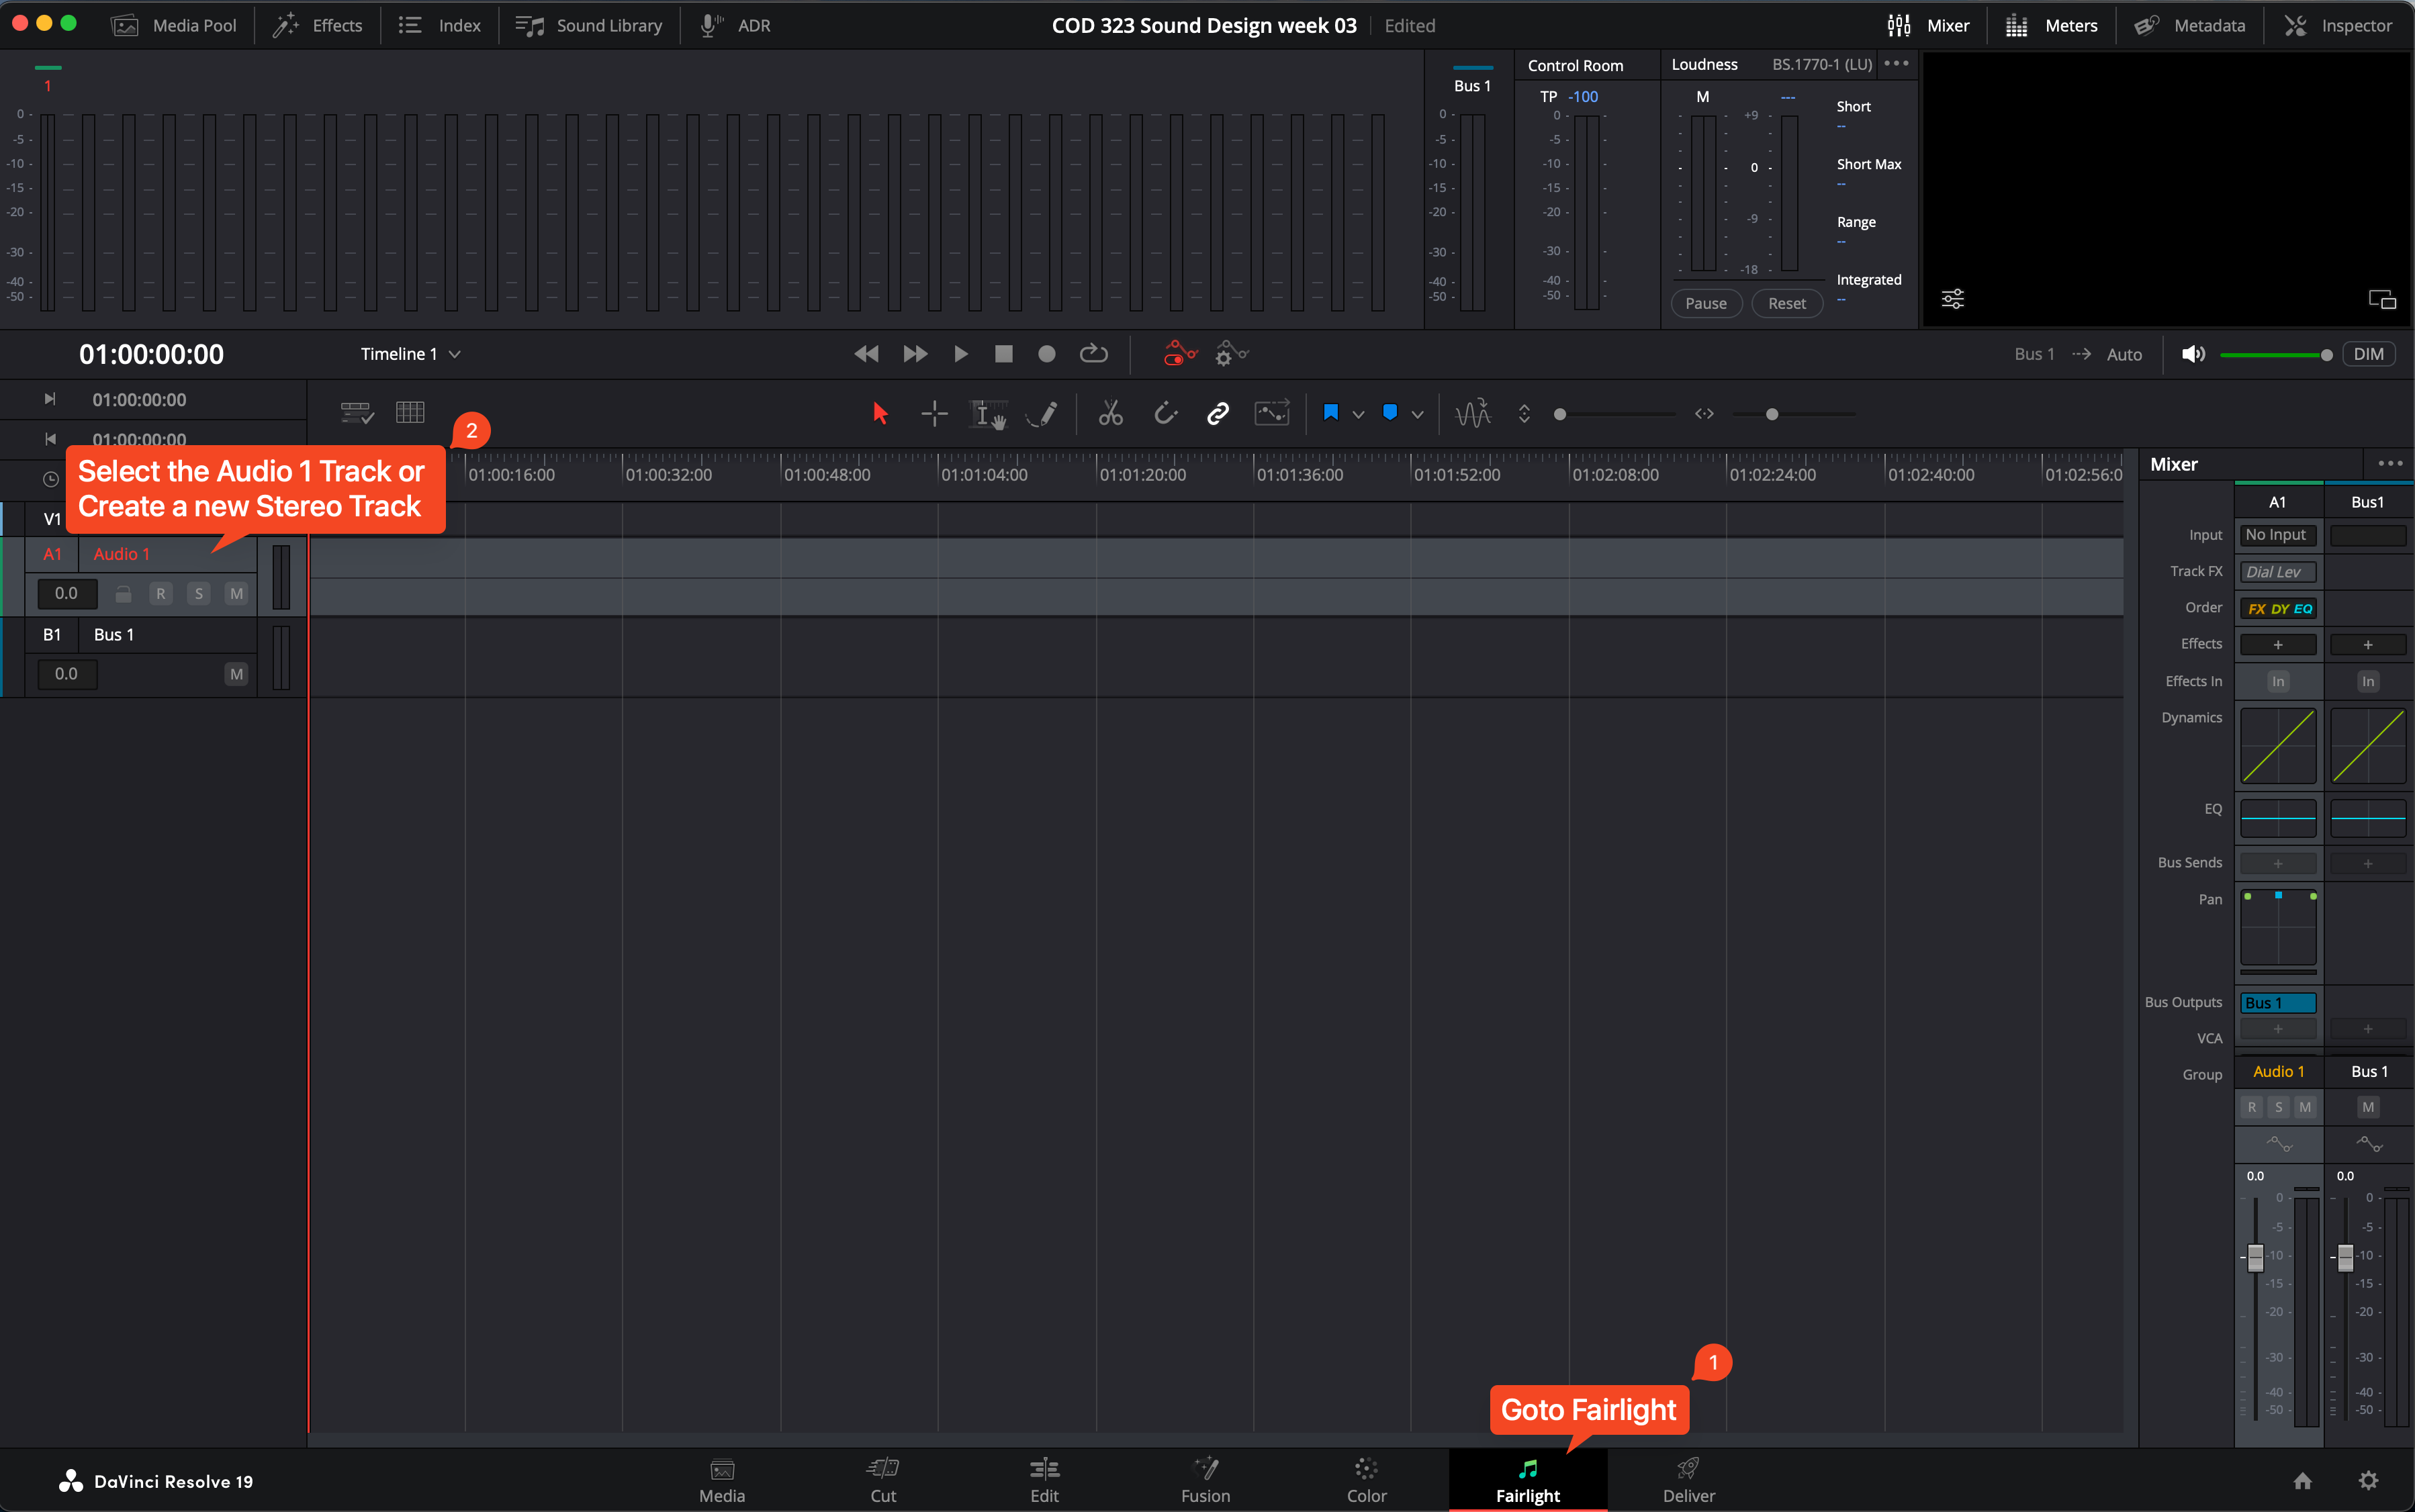
Task: Open loudness options three-dot menu
Action: pyautogui.click(x=1896, y=64)
